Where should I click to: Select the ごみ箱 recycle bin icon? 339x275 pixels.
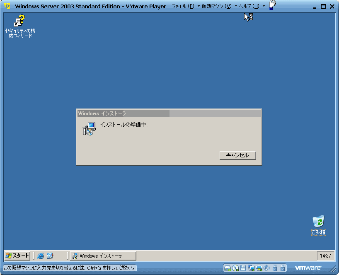coord(318,225)
